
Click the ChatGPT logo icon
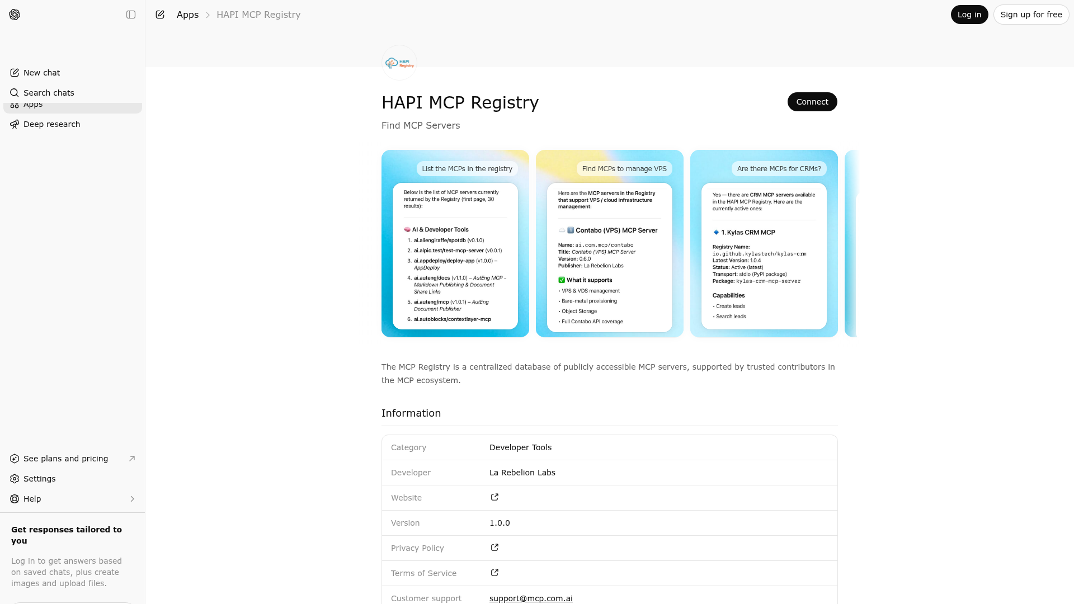15,15
